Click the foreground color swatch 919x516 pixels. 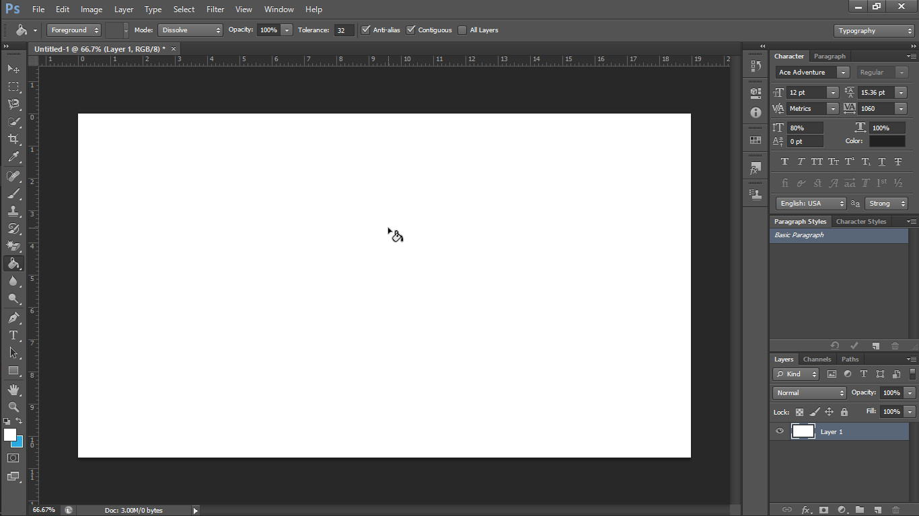click(x=10, y=435)
